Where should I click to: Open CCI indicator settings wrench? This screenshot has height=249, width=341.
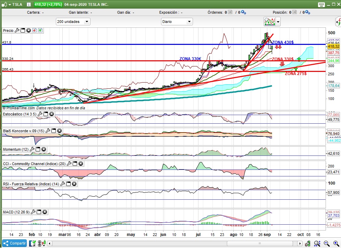(x=69, y=164)
